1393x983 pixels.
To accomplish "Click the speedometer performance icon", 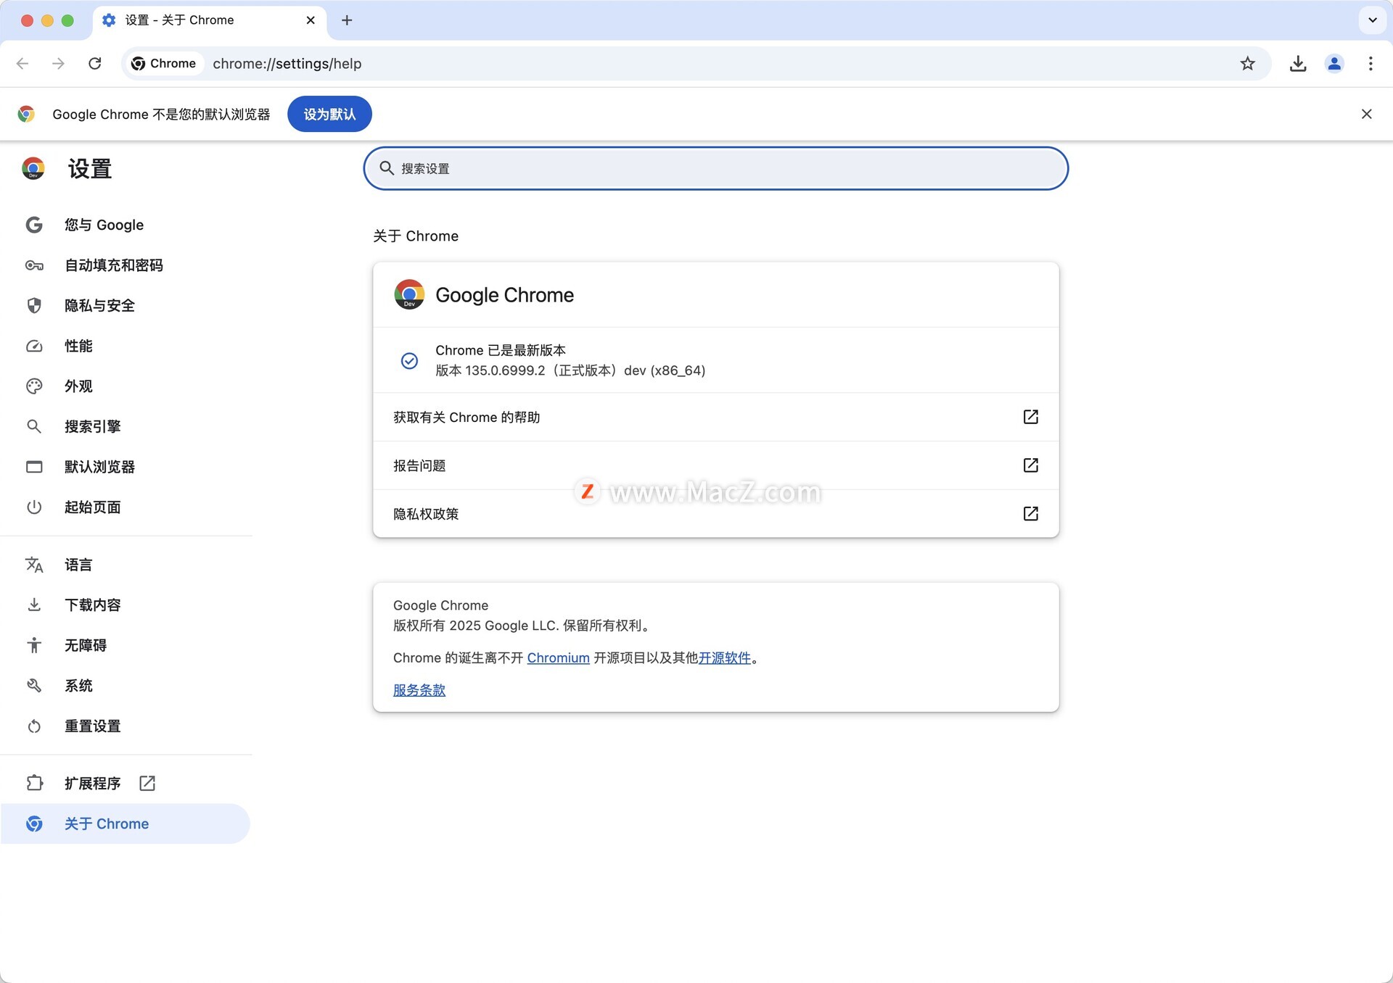I will [x=34, y=346].
